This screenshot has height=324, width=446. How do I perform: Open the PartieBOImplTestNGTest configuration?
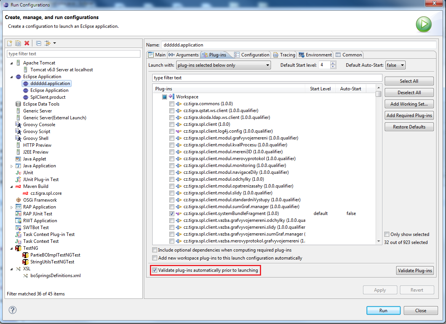(x=55, y=255)
